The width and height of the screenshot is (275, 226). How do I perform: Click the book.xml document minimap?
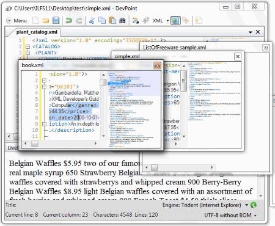click(x=134, y=109)
